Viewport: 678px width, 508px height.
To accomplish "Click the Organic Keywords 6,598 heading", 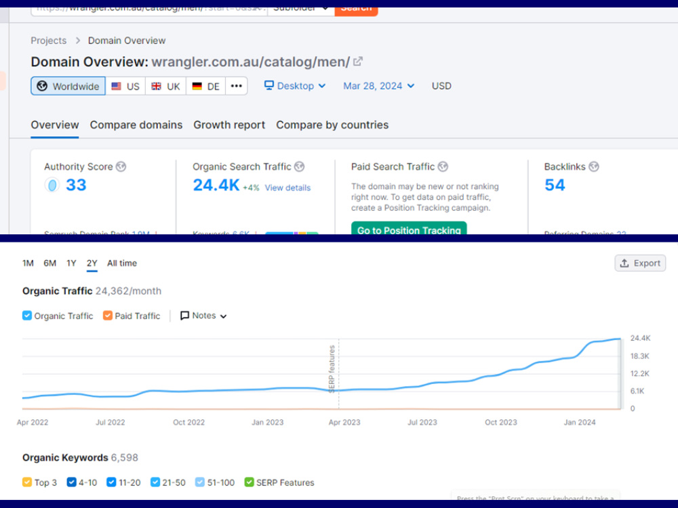I will click(80, 457).
